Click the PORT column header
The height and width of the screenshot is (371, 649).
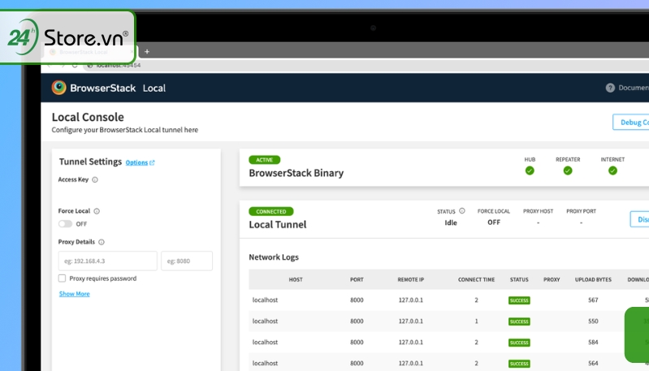[x=357, y=279]
